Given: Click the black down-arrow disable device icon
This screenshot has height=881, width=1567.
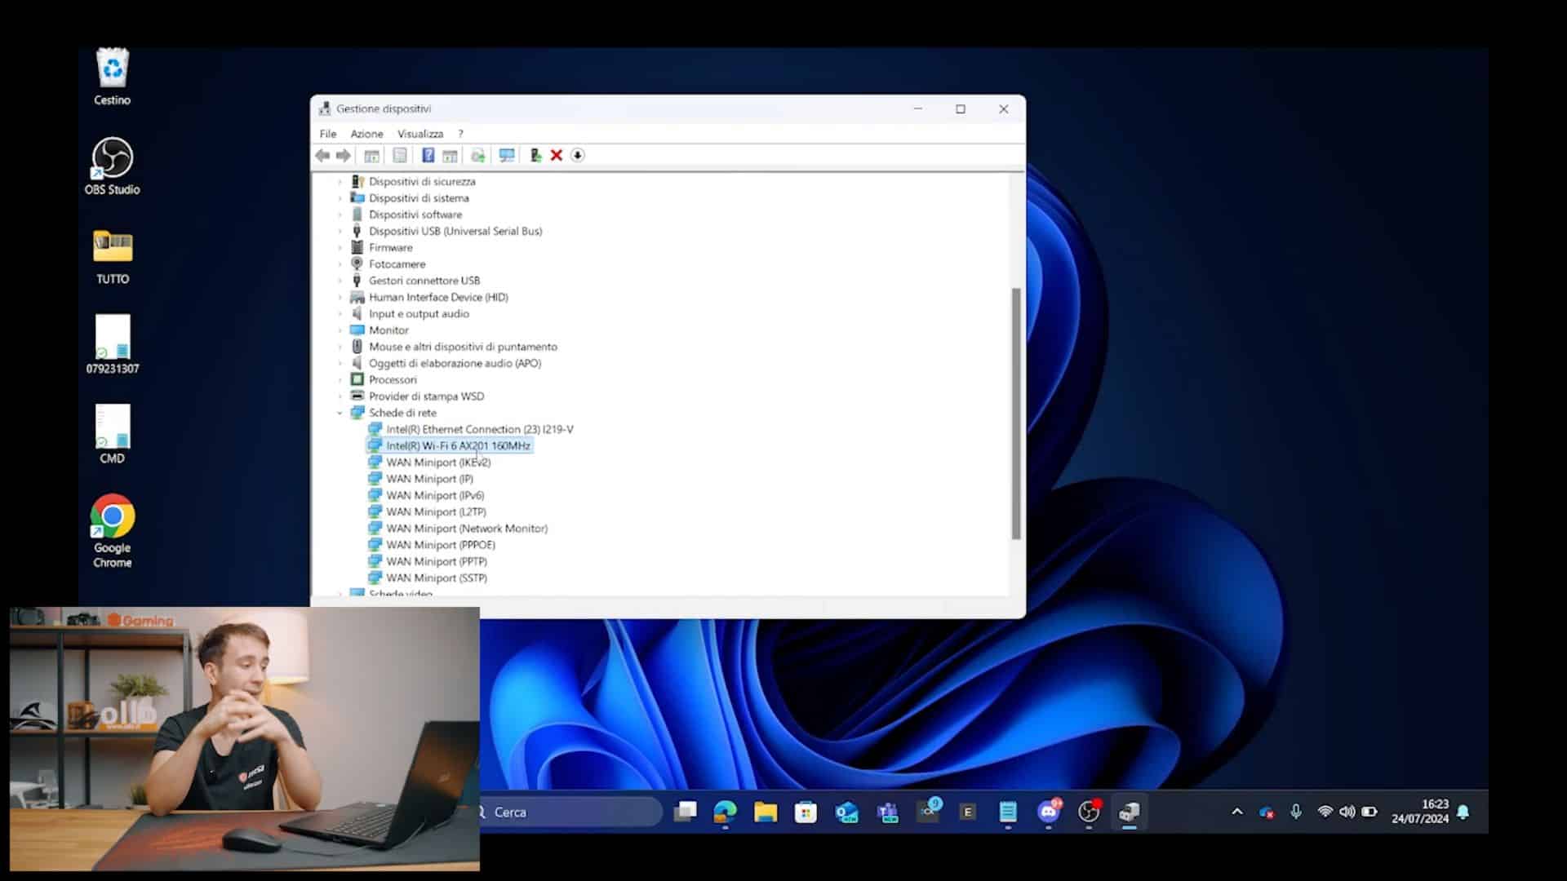Looking at the screenshot, I should [x=578, y=155].
